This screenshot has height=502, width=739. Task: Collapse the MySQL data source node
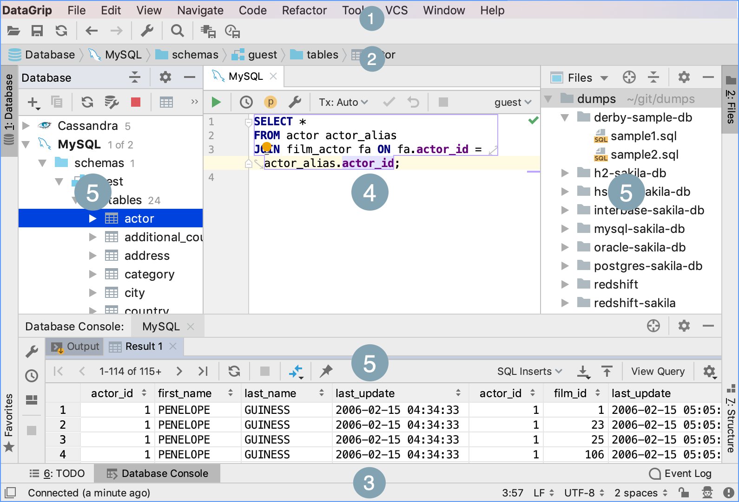(x=26, y=144)
